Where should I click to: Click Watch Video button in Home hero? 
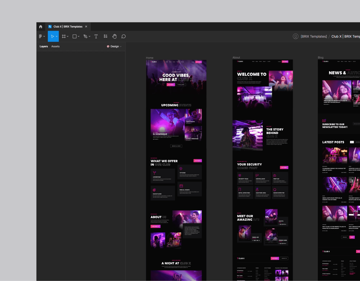tap(181, 85)
